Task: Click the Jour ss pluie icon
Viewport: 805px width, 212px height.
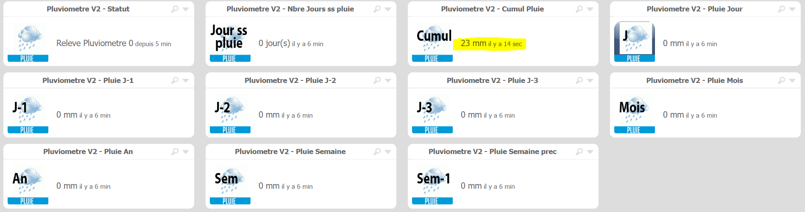Action: [230, 42]
